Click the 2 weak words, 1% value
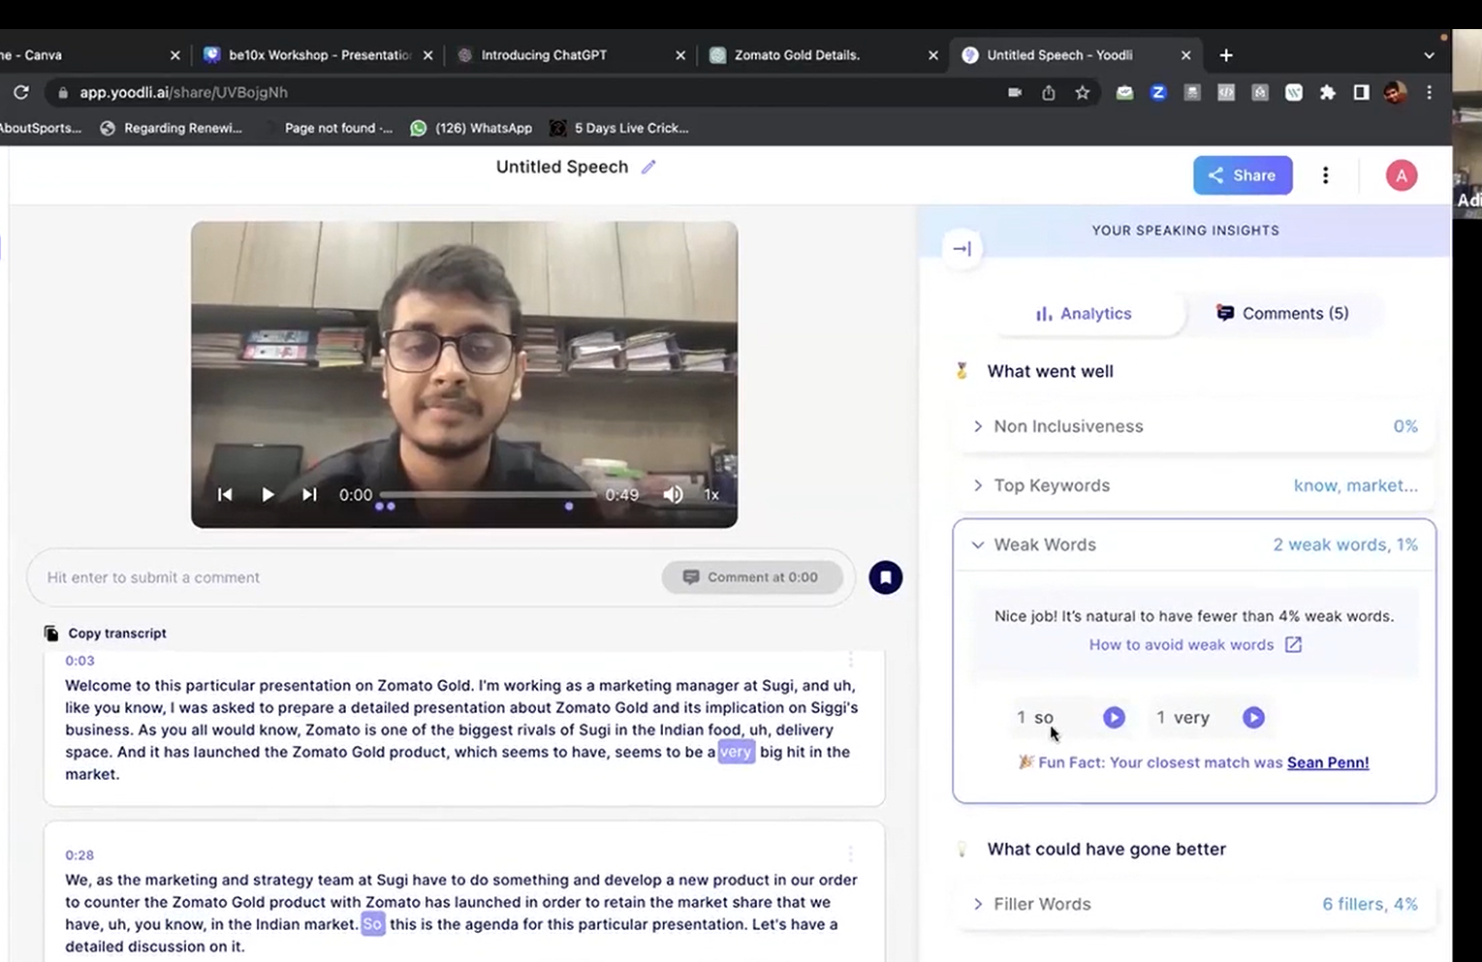 [1345, 544]
